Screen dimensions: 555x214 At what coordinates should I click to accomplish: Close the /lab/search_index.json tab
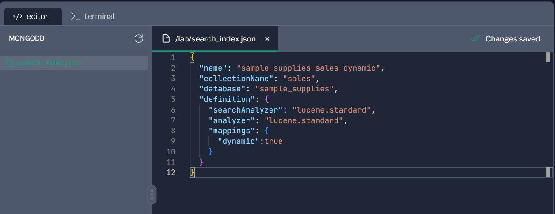(267, 39)
